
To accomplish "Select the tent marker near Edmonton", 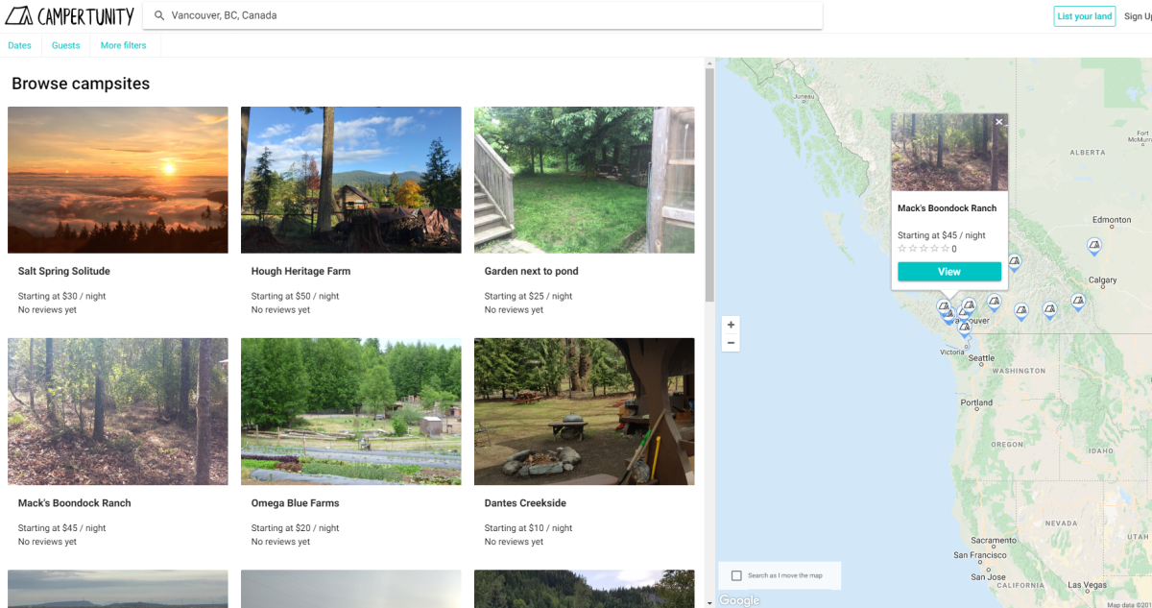I will (x=1093, y=246).
